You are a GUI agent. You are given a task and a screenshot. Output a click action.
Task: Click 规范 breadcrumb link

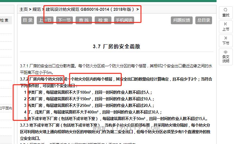click(37, 9)
